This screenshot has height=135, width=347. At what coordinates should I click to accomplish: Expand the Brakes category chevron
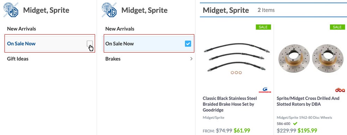[191, 59]
